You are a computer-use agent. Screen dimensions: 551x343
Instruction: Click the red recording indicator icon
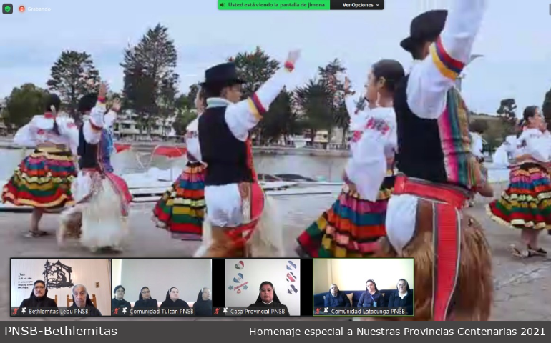pos(21,9)
